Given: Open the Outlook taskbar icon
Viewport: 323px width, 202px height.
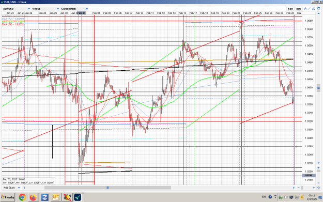Looking at the screenshot, I should 56,197.
